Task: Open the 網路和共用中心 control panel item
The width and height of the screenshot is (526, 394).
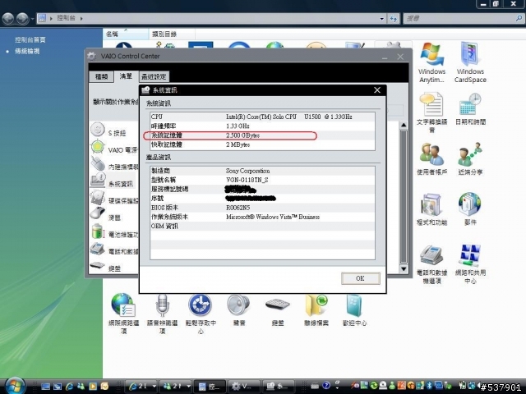Action: (470, 264)
